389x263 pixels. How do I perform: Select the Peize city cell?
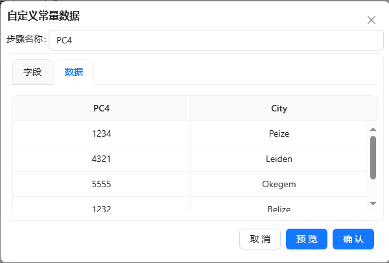(x=279, y=134)
